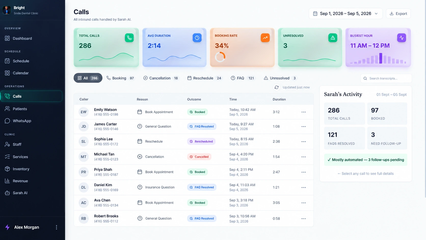Open the Patients section
426x240 pixels.
click(x=16, y=109)
